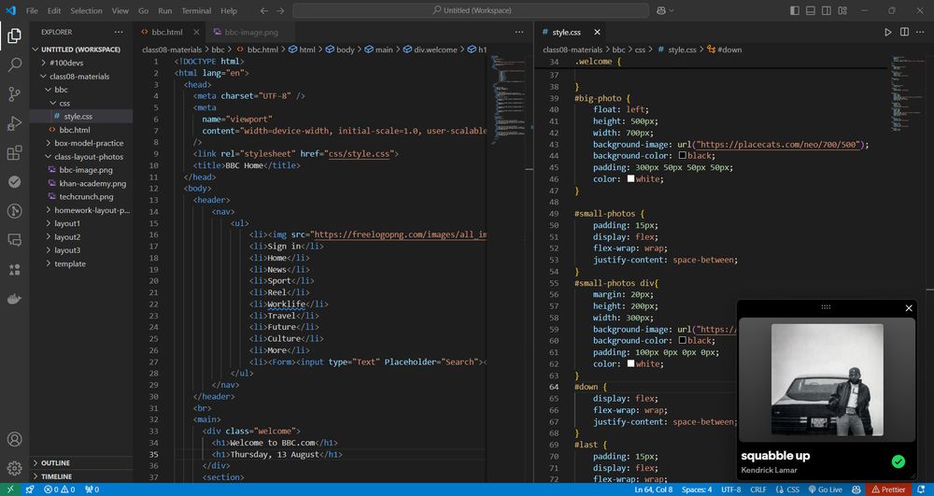Switch to the bbc.html tab
The image size is (934, 496).
167,32
